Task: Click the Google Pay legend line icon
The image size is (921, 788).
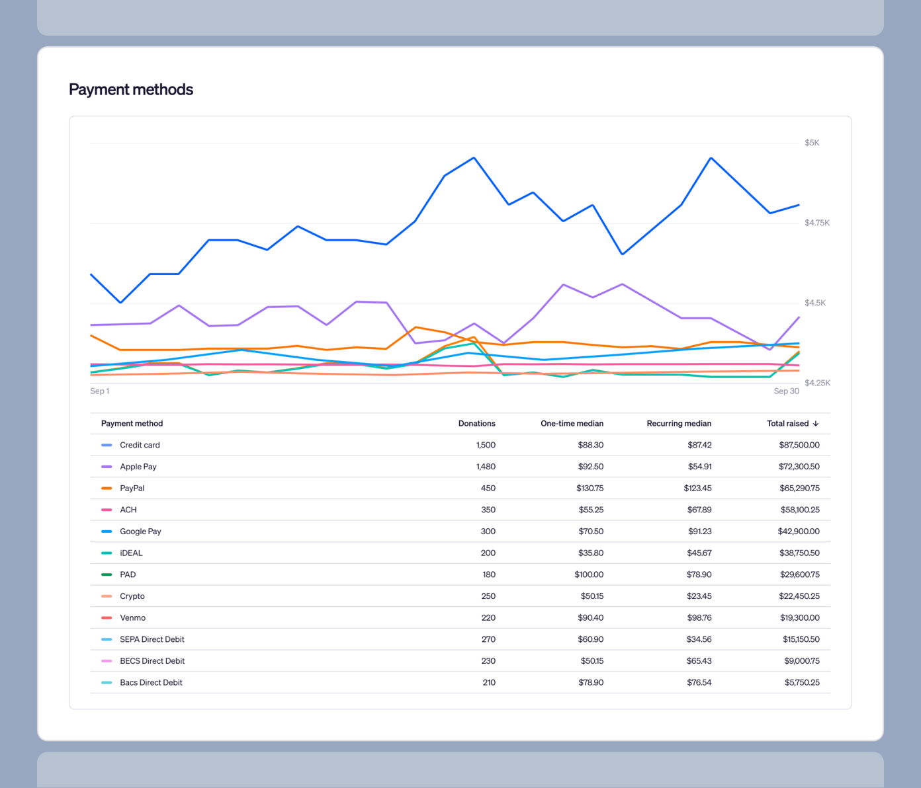Action: [107, 531]
